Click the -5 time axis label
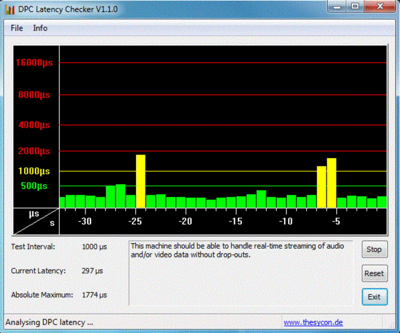 click(336, 221)
